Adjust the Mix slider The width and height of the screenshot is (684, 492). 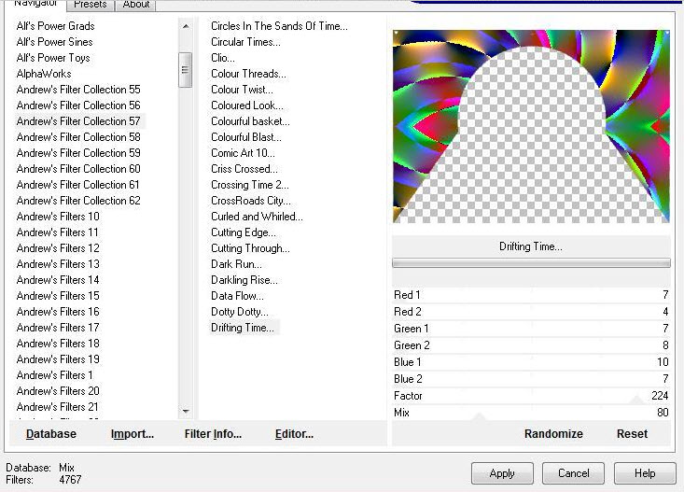(531, 413)
